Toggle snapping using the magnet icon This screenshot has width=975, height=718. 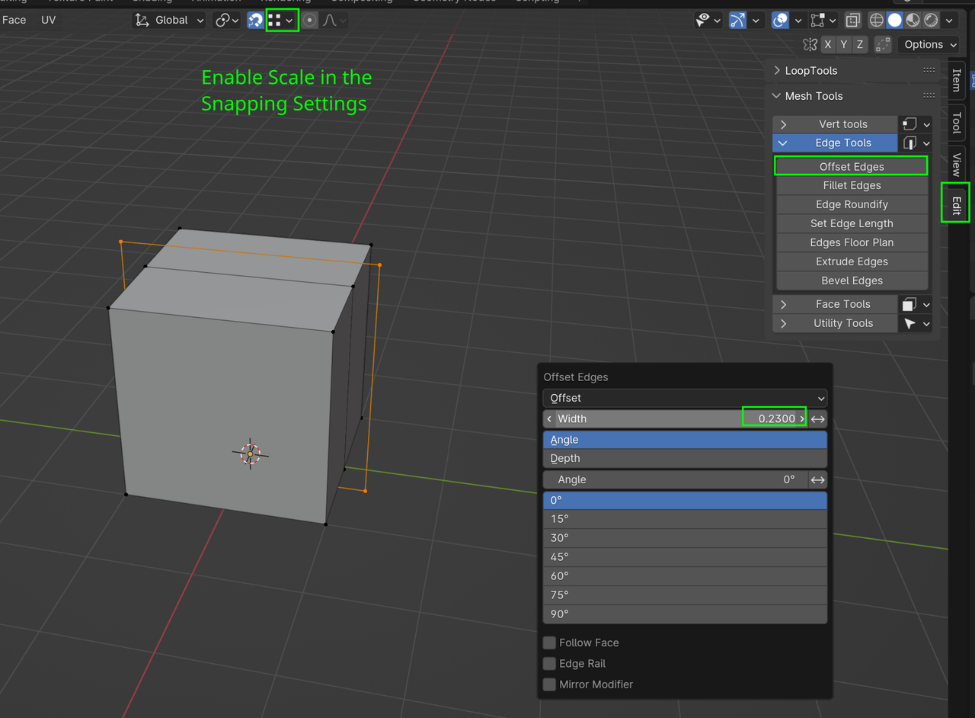(x=254, y=20)
